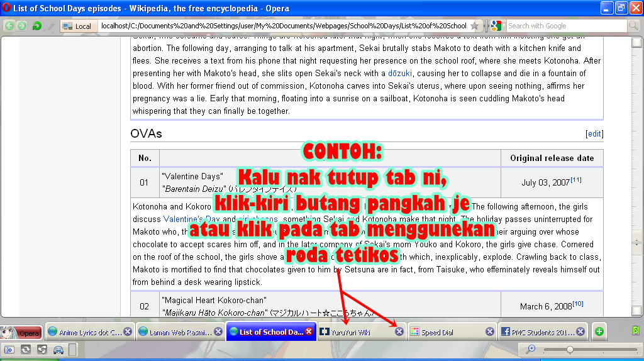
Task: Minimize the Opera window
Action: (x=606, y=8)
